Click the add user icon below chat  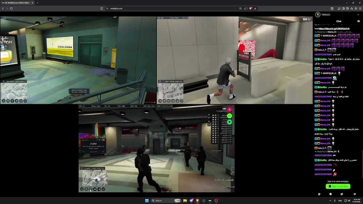[x=319, y=194]
